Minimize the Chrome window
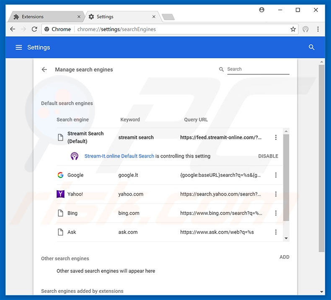Image resolution: width=331 pixels, height=300 pixels. (x=280, y=10)
